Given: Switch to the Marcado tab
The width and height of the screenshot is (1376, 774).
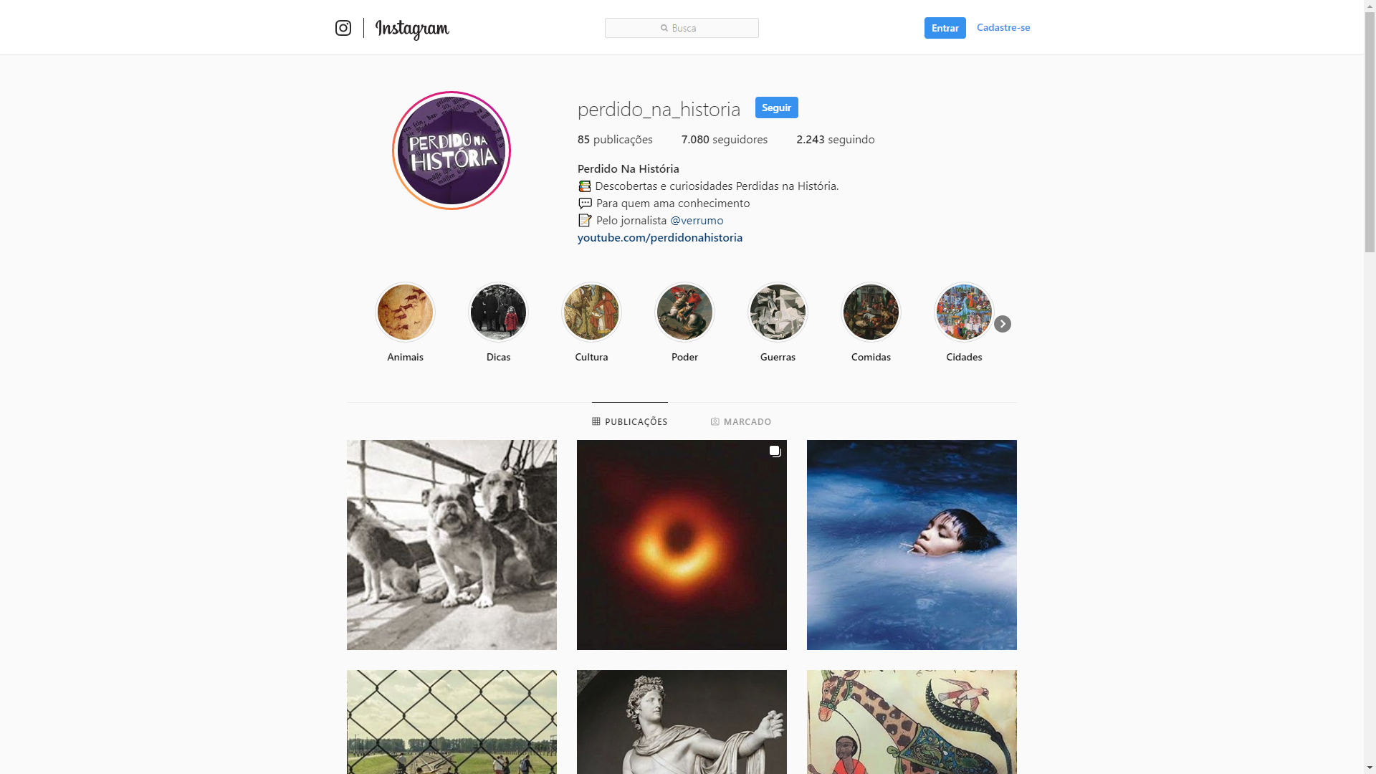Looking at the screenshot, I should click(741, 421).
